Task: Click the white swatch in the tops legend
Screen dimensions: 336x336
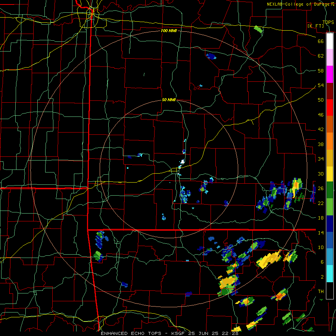Action: click(330, 41)
